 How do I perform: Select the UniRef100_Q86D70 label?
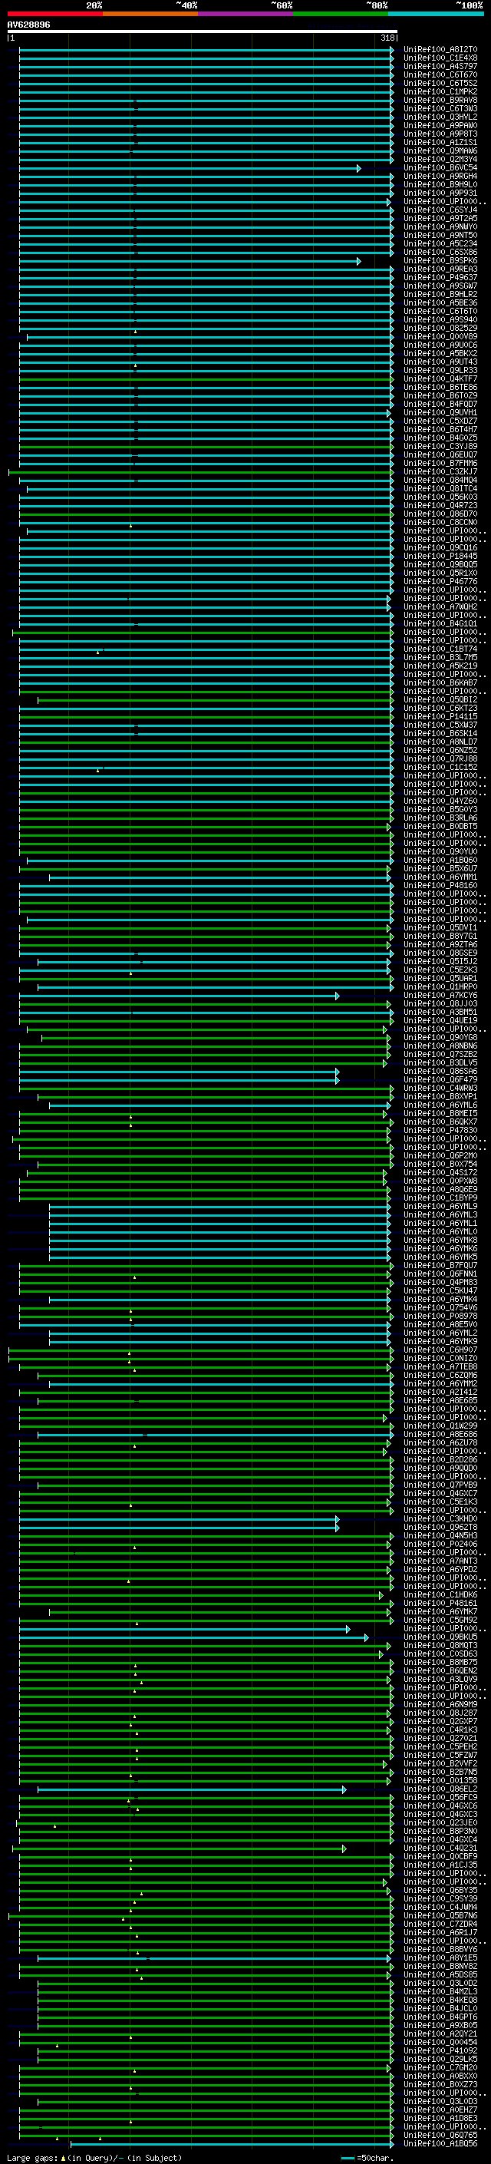440,514
